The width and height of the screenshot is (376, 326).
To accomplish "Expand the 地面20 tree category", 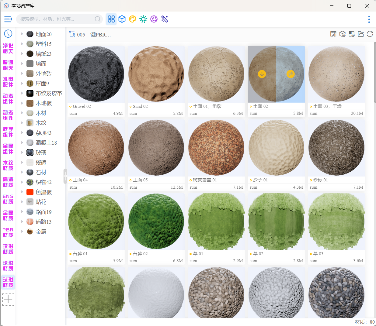I will coord(22,34).
